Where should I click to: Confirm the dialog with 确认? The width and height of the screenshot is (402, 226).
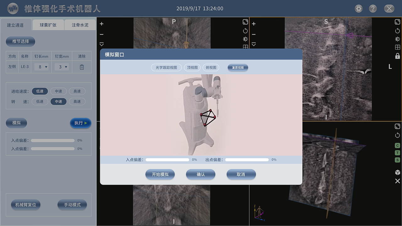tap(201, 175)
